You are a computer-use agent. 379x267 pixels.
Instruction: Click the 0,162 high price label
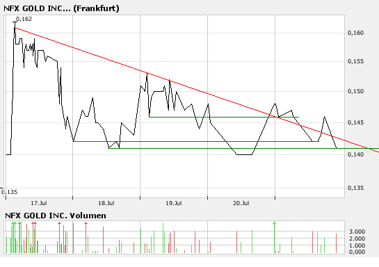click(24, 19)
